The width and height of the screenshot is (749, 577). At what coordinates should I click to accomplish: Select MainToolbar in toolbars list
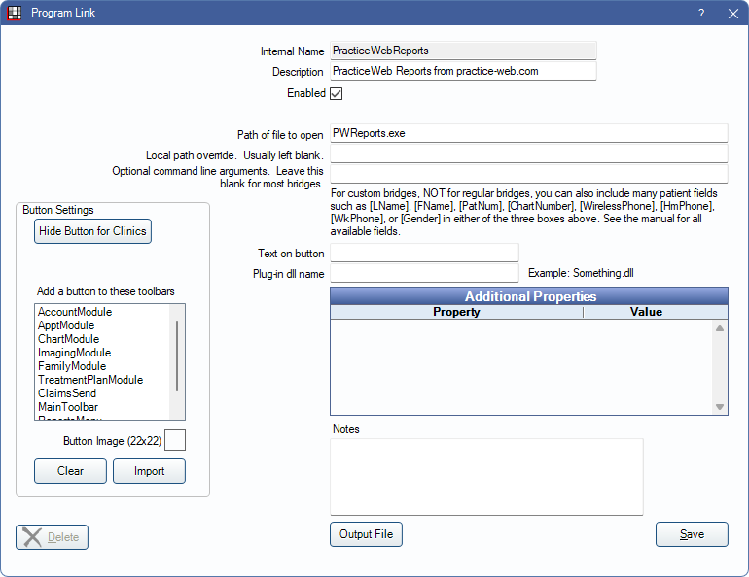tap(68, 407)
